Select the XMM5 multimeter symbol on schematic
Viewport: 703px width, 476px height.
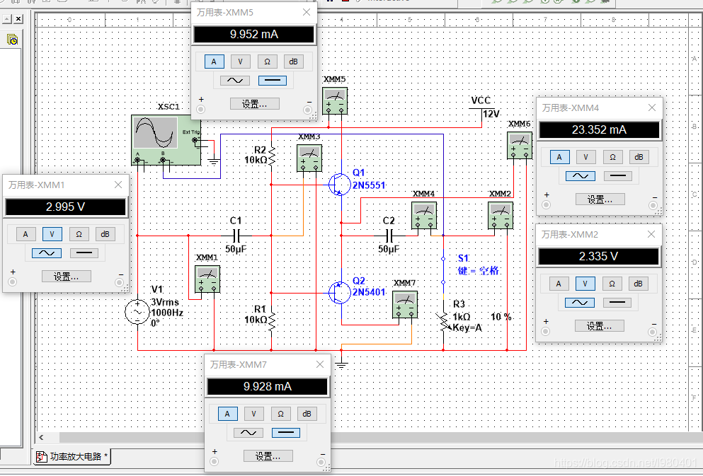pos(335,100)
